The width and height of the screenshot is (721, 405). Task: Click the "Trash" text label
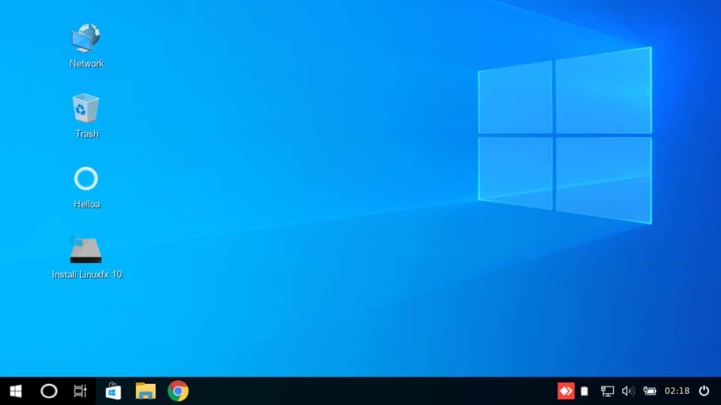tap(87, 134)
